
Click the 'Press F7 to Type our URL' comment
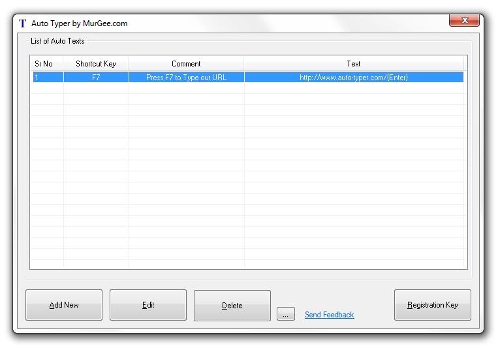(x=187, y=77)
